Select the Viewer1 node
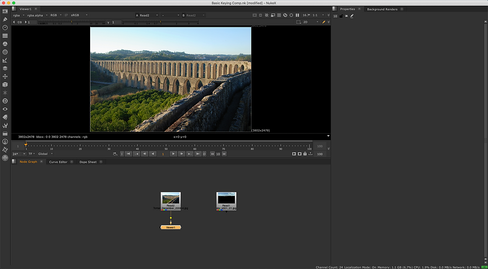The width and height of the screenshot is (488, 269). [171, 228]
